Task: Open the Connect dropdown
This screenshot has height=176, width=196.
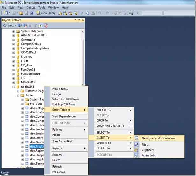Action: [9, 26]
